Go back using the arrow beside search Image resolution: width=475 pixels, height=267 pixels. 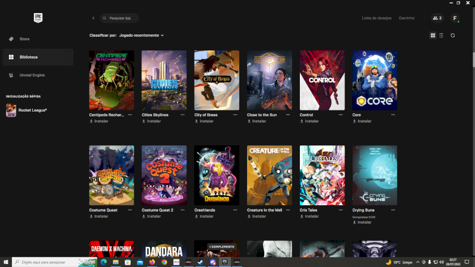pos(93,18)
